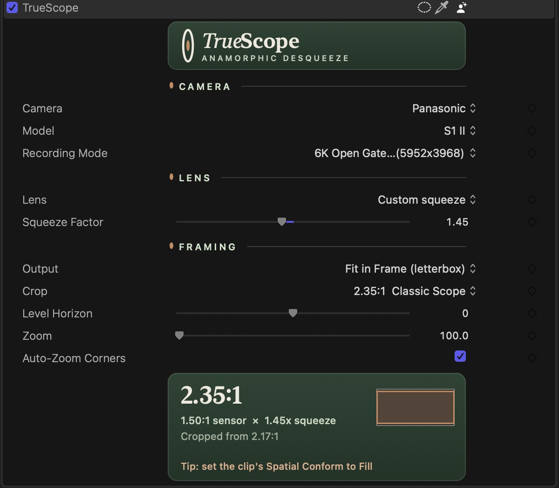The width and height of the screenshot is (559, 488).
Task: Click the Recording Mode parameter label
Action: [65, 153]
